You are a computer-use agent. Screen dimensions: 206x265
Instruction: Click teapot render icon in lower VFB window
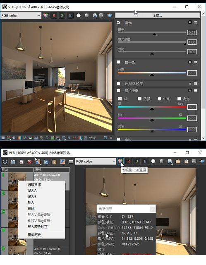[202, 161]
